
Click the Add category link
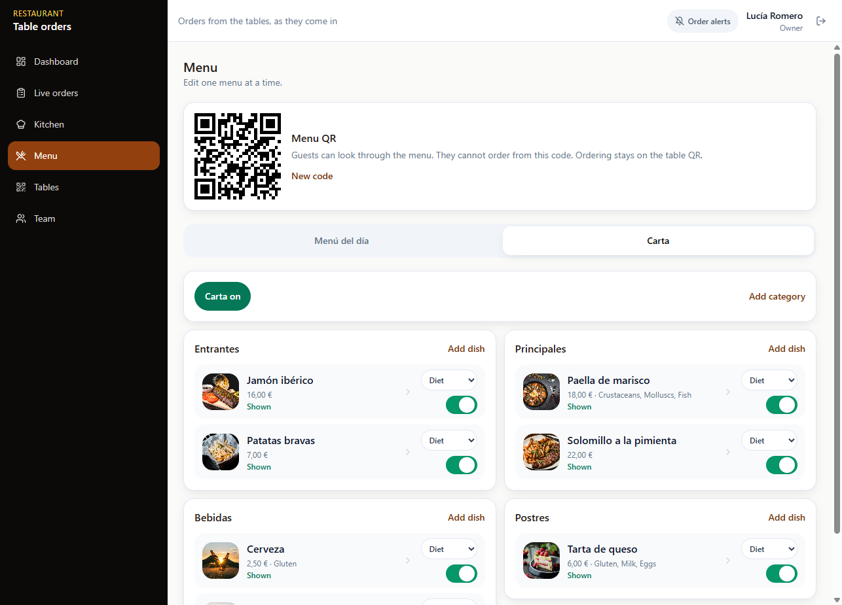pyautogui.click(x=777, y=296)
